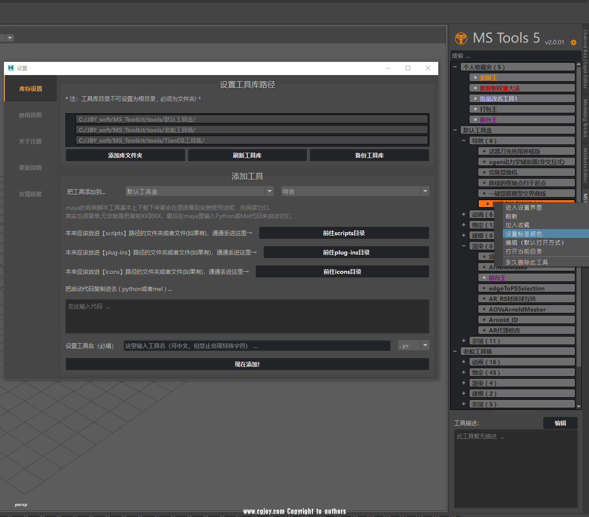Image resolution: width=589 pixels, height=517 pixels.
Task: Expand the 杂项 (11) subgroup
Action: coord(464,341)
